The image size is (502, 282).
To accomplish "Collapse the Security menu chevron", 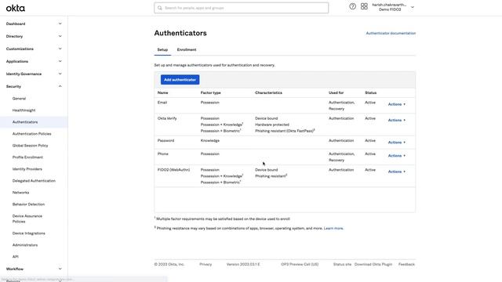I will coord(60,86).
